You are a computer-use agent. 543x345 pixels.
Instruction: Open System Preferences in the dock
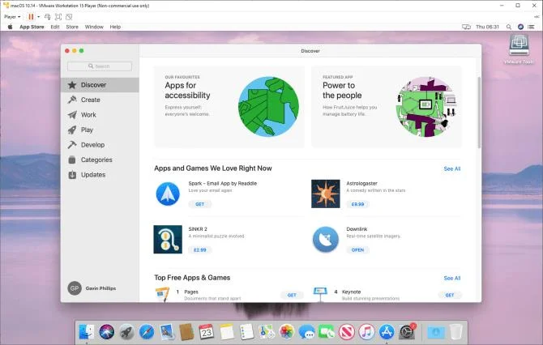coord(407,332)
